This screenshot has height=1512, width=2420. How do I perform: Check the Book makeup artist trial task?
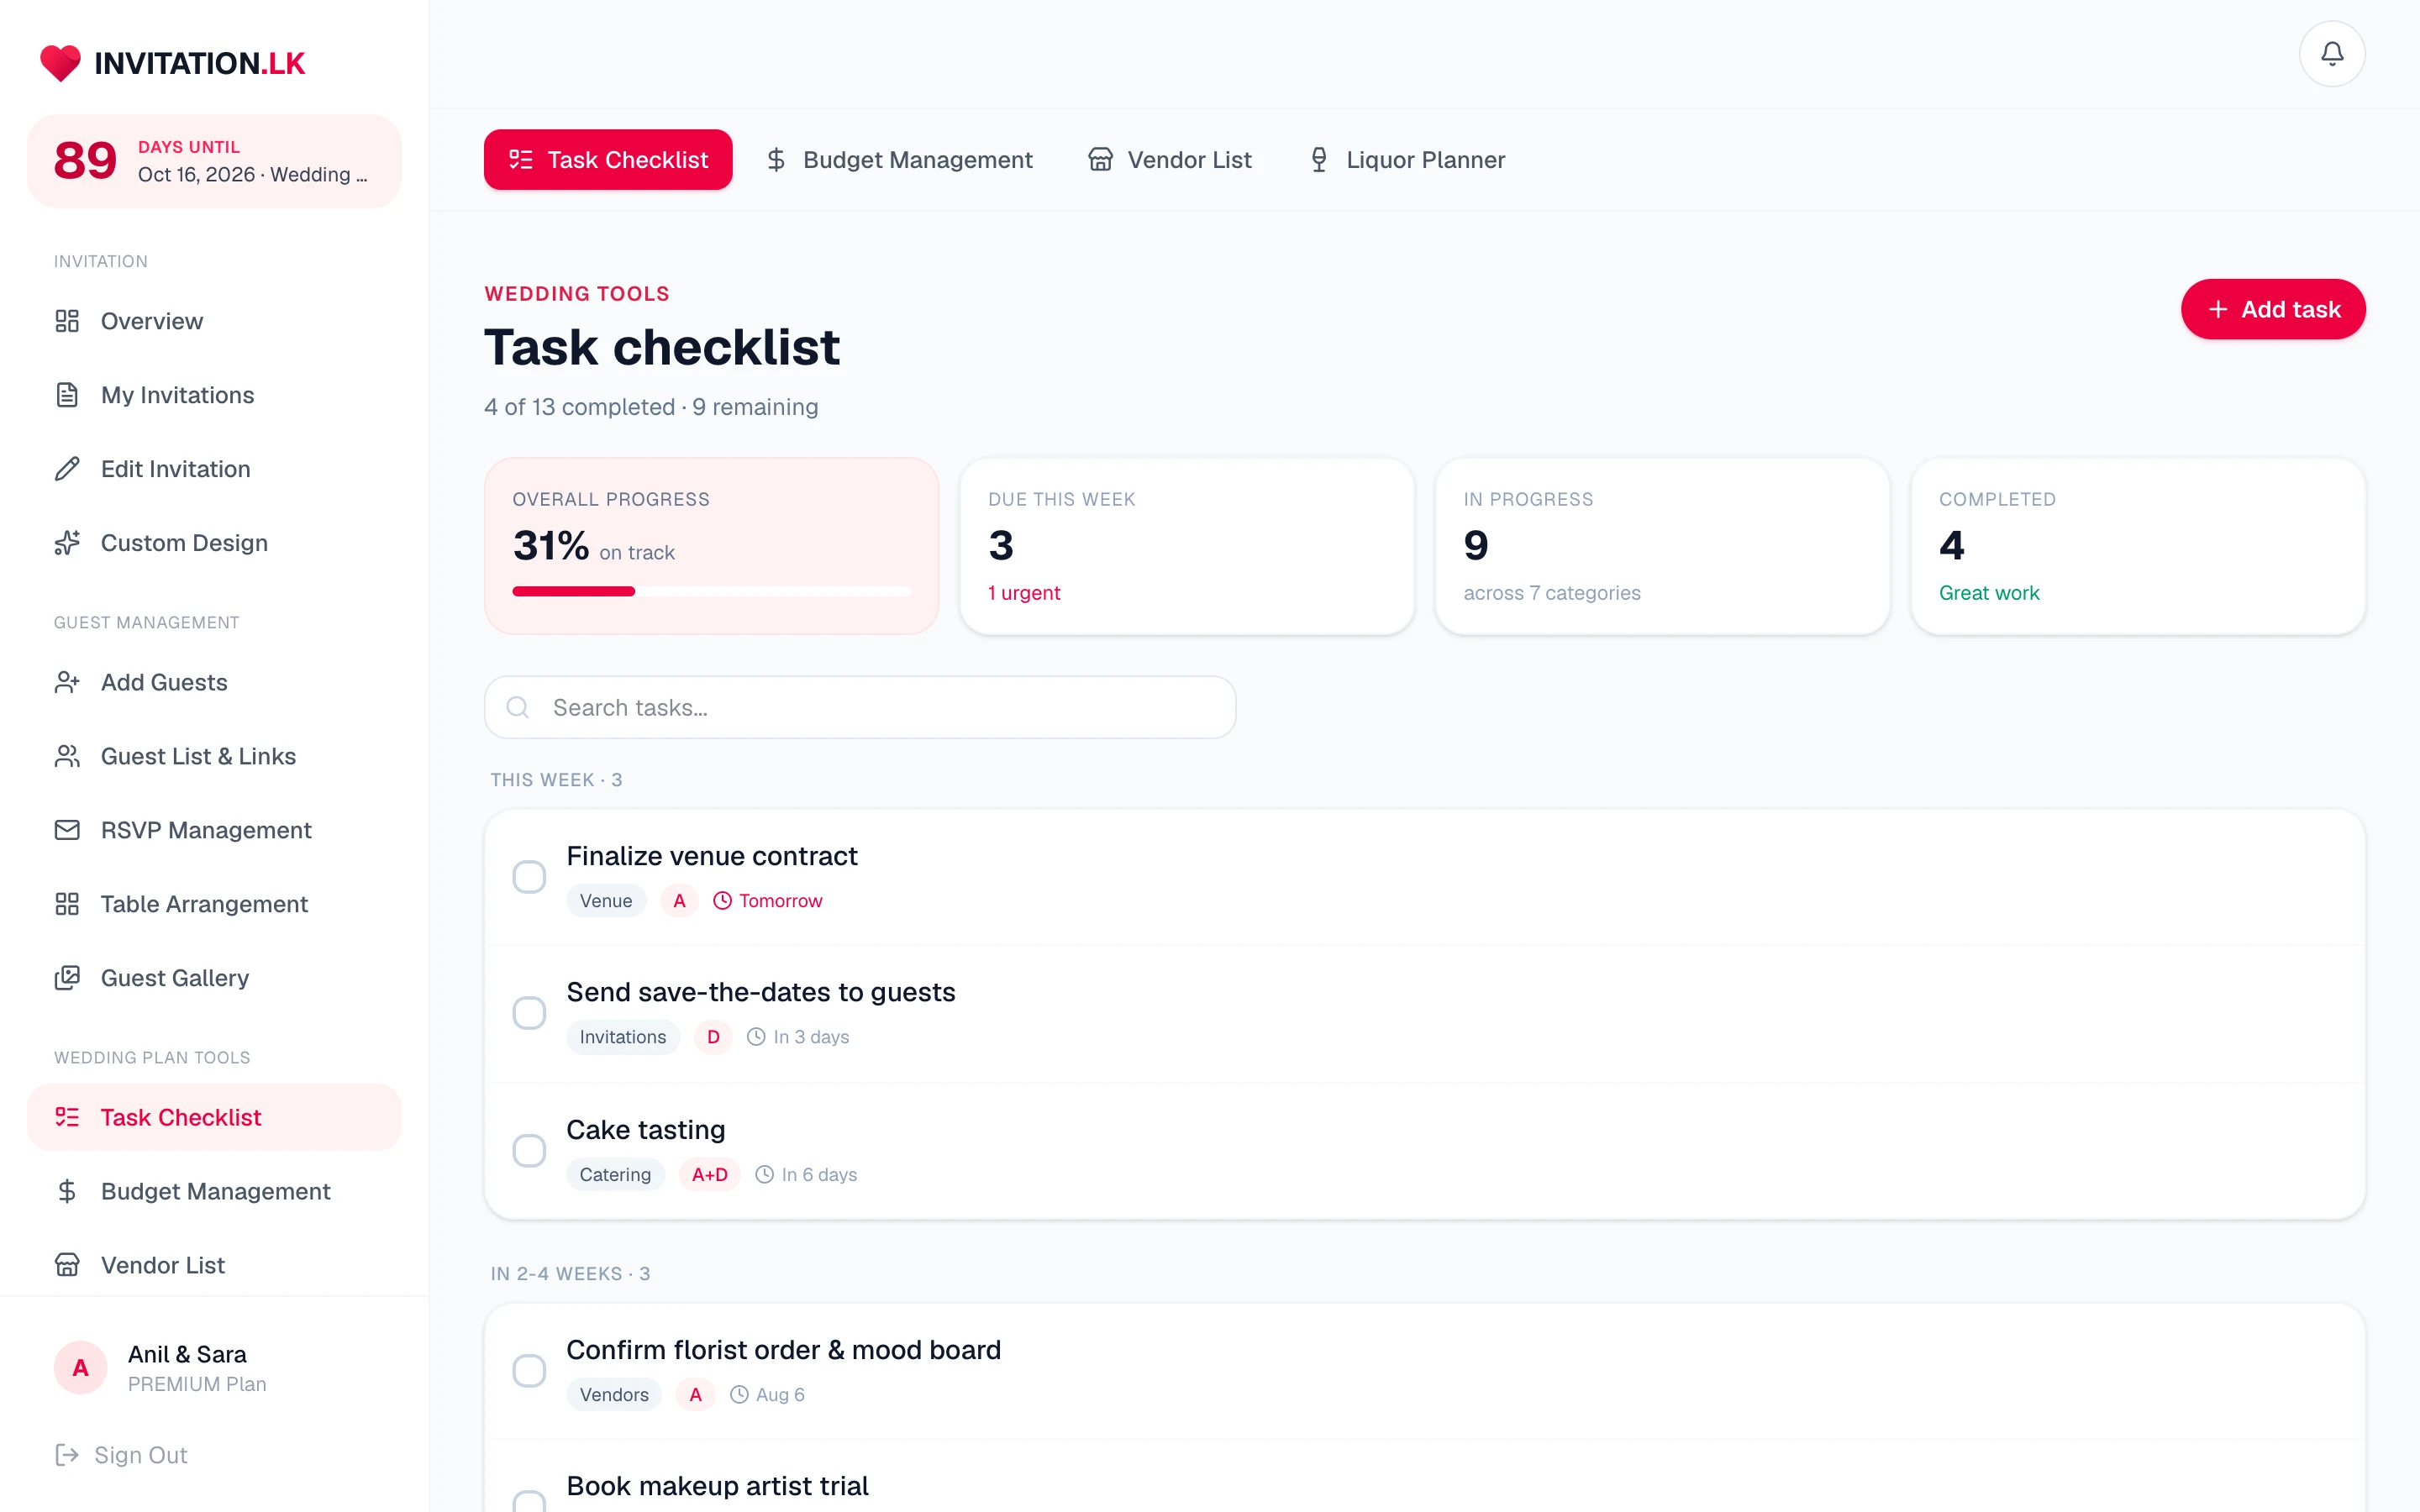click(x=529, y=1502)
